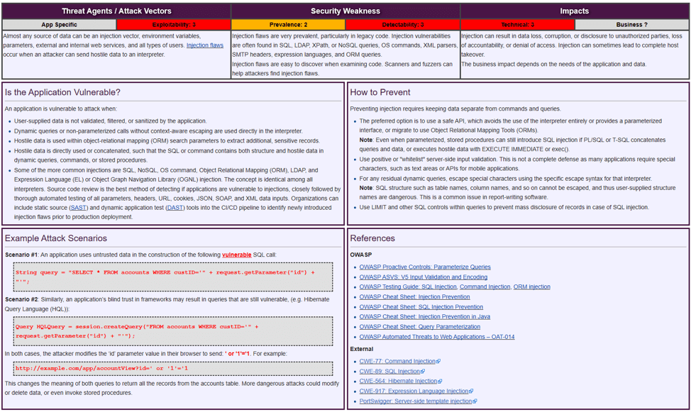Viewport: 691px width, 412px height.
Task: Open OWASP Cheat Sheet: Injection Prevention in Java
Action: [x=424, y=317]
